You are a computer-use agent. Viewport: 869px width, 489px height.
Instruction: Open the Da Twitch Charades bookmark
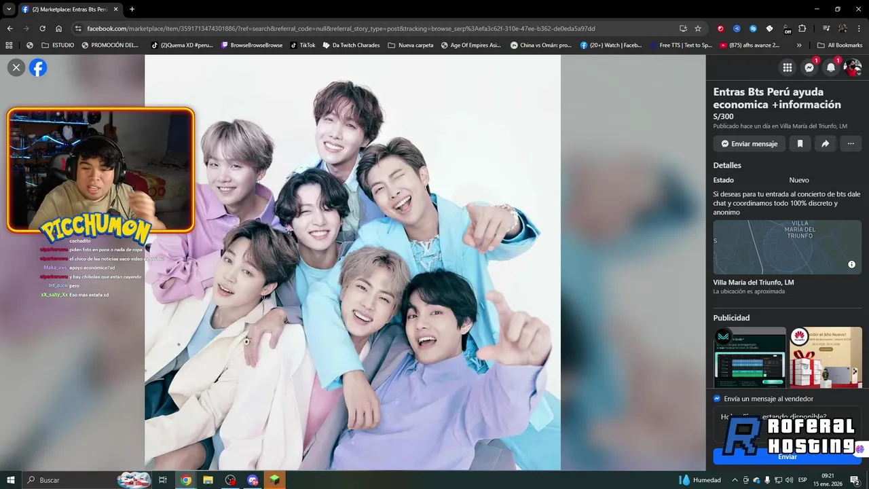(x=351, y=46)
